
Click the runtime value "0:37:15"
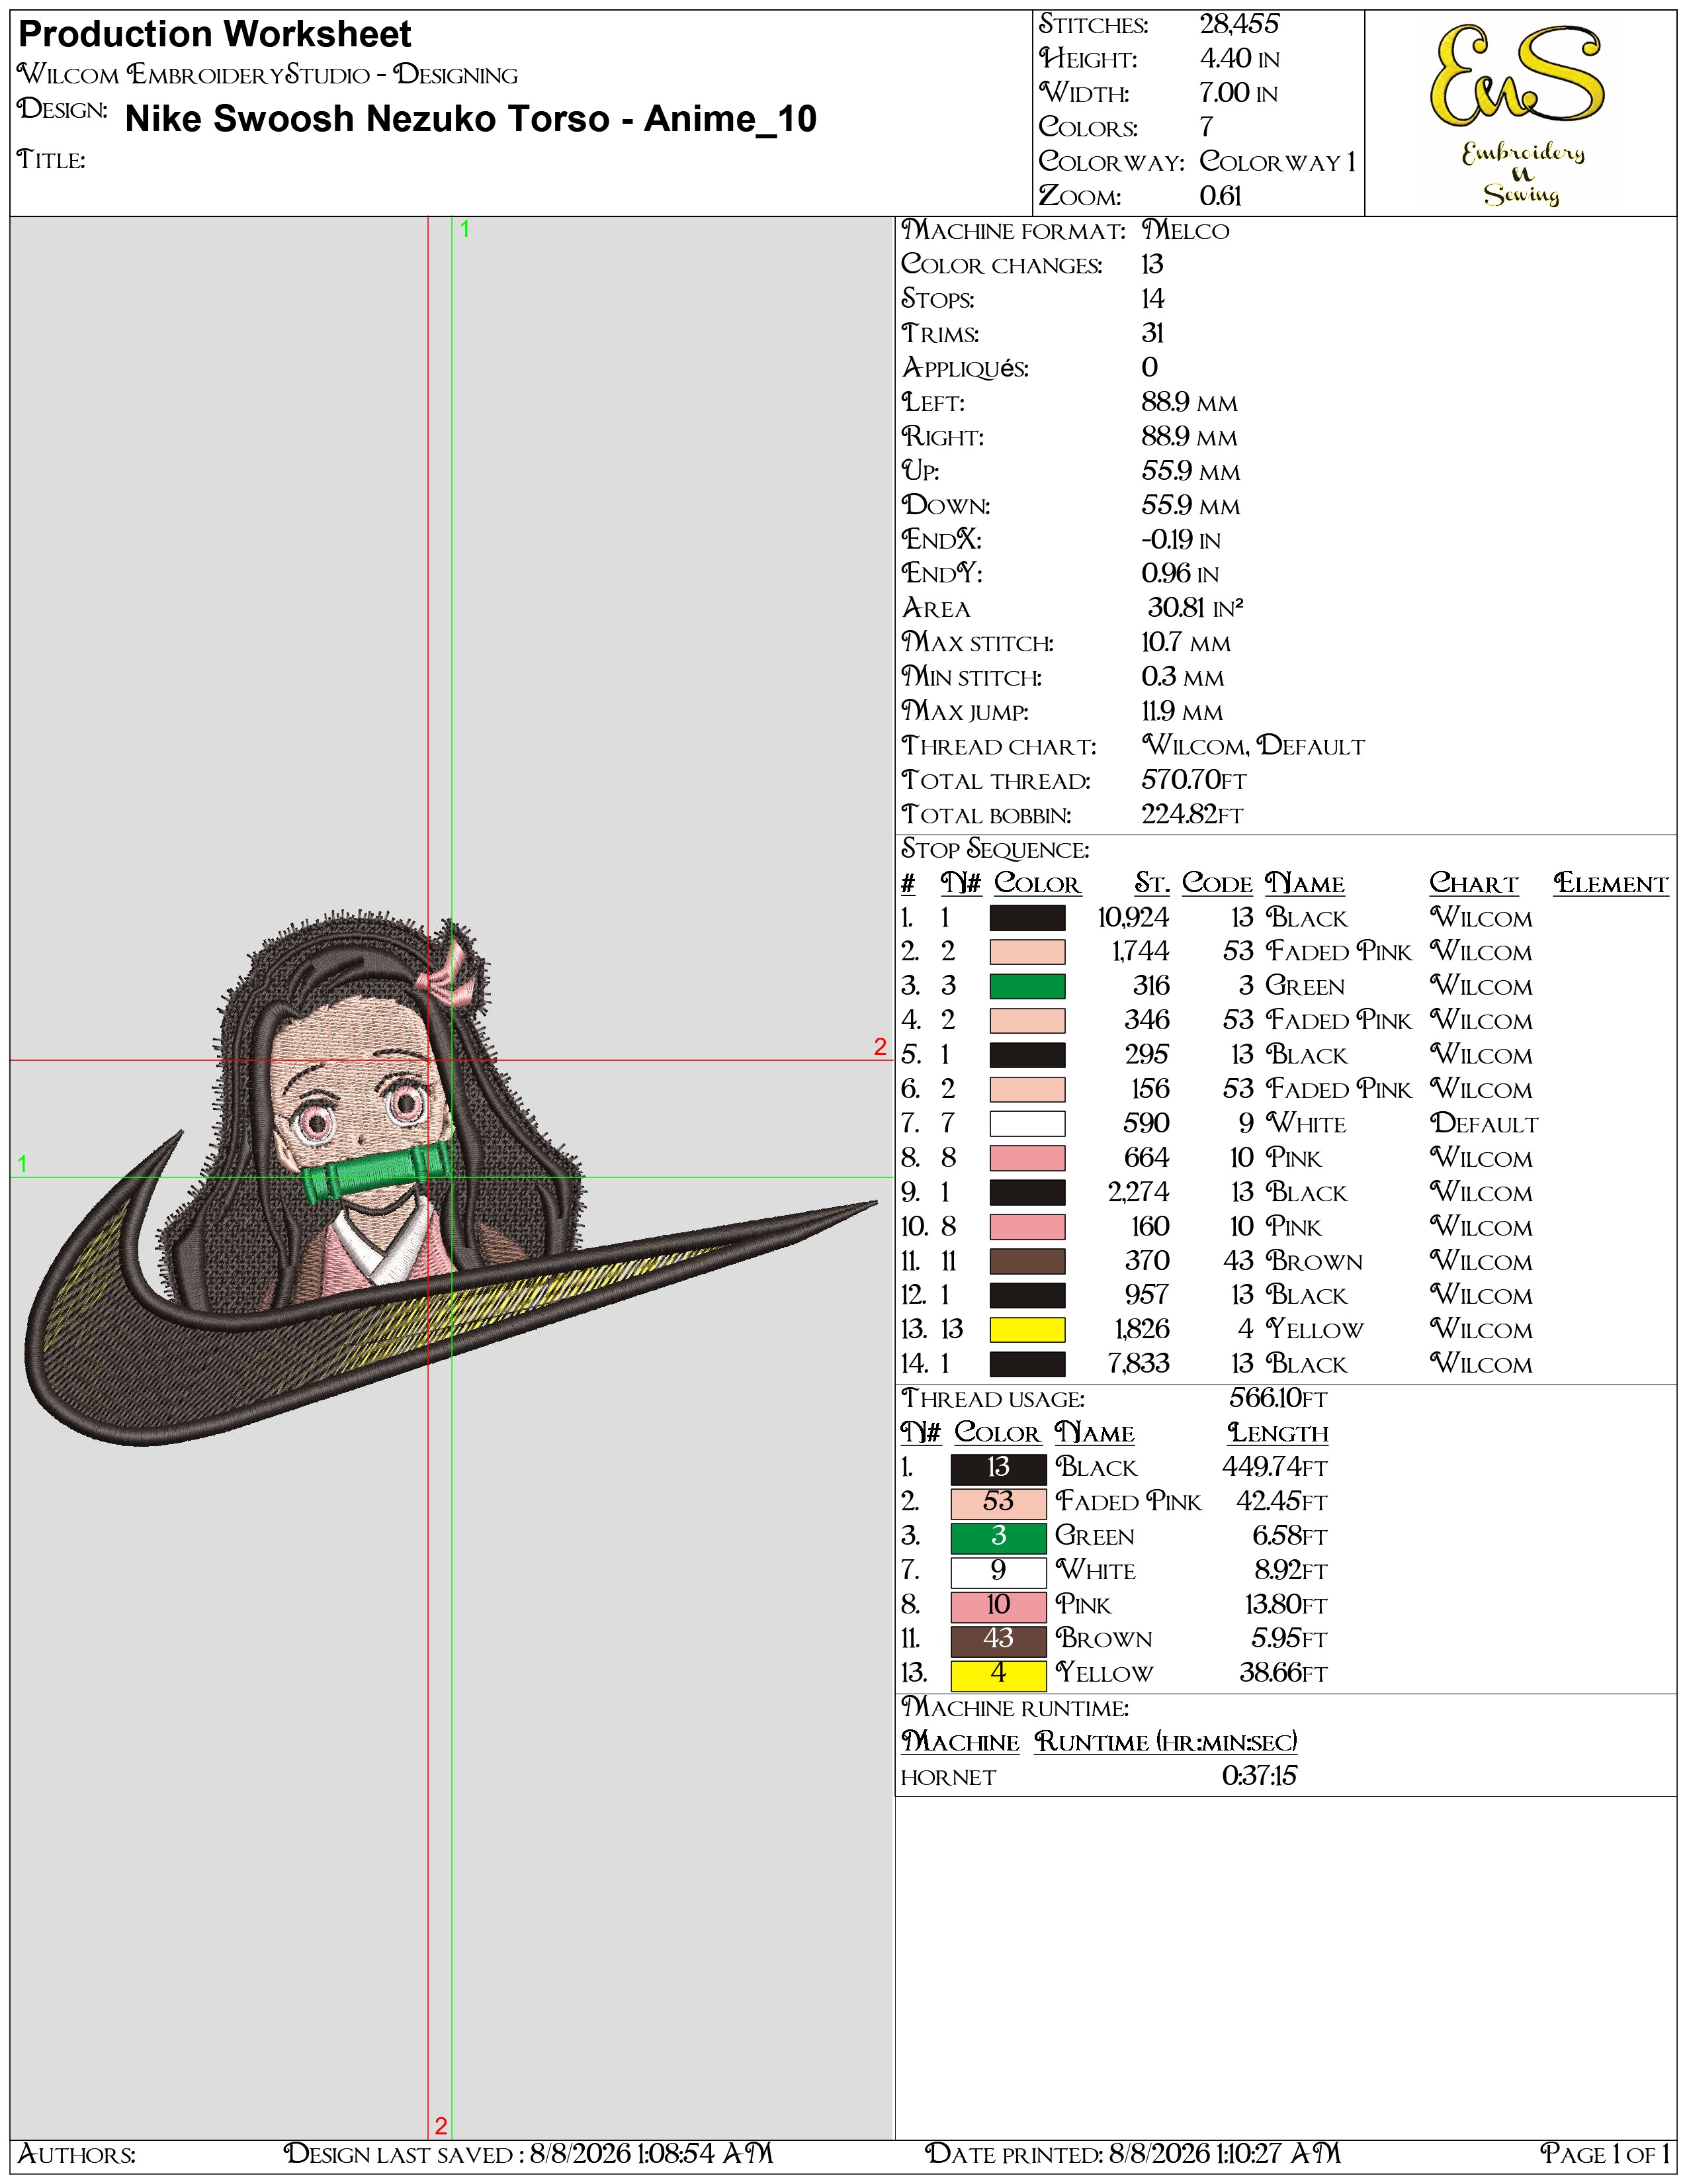pos(1259,1776)
